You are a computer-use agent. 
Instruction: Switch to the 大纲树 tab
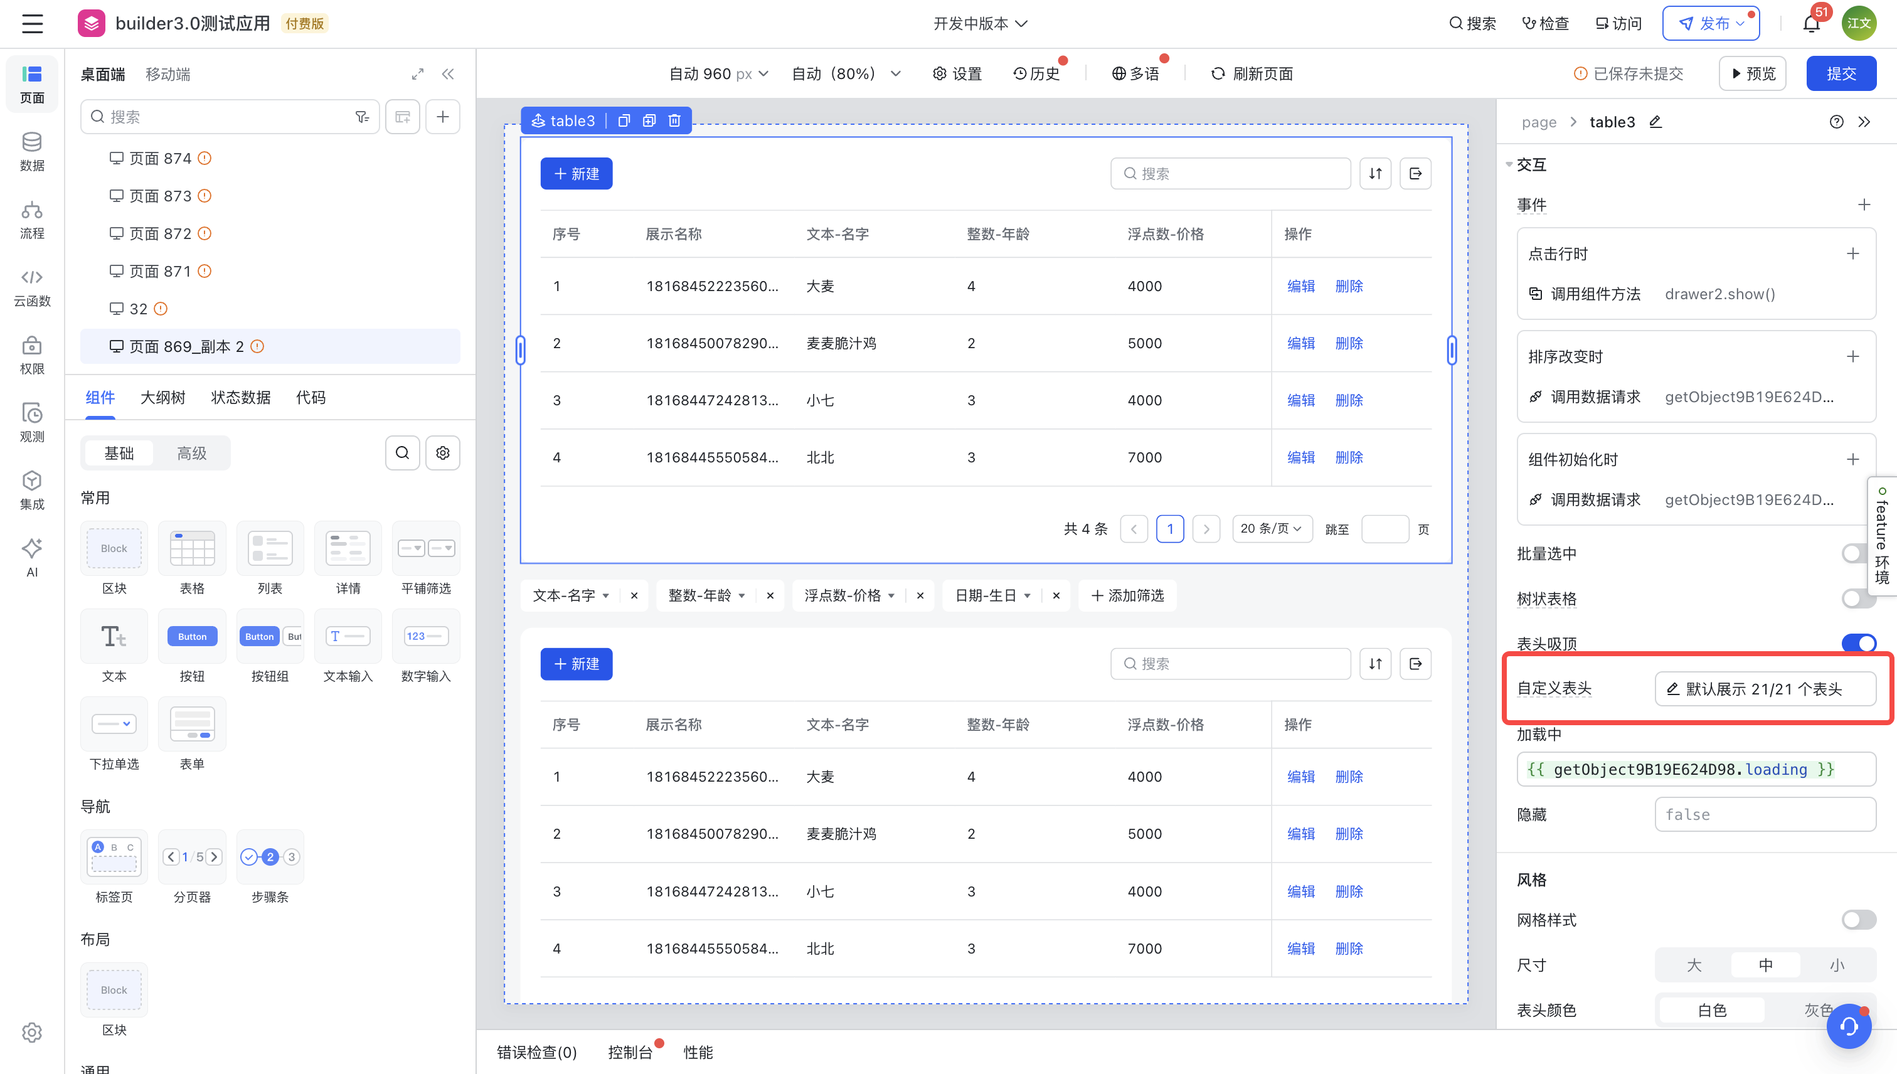click(x=163, y=398)
